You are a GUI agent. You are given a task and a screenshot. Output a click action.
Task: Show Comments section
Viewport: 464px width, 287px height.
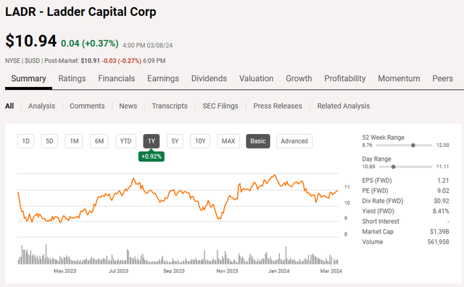(x=87, y=106)
